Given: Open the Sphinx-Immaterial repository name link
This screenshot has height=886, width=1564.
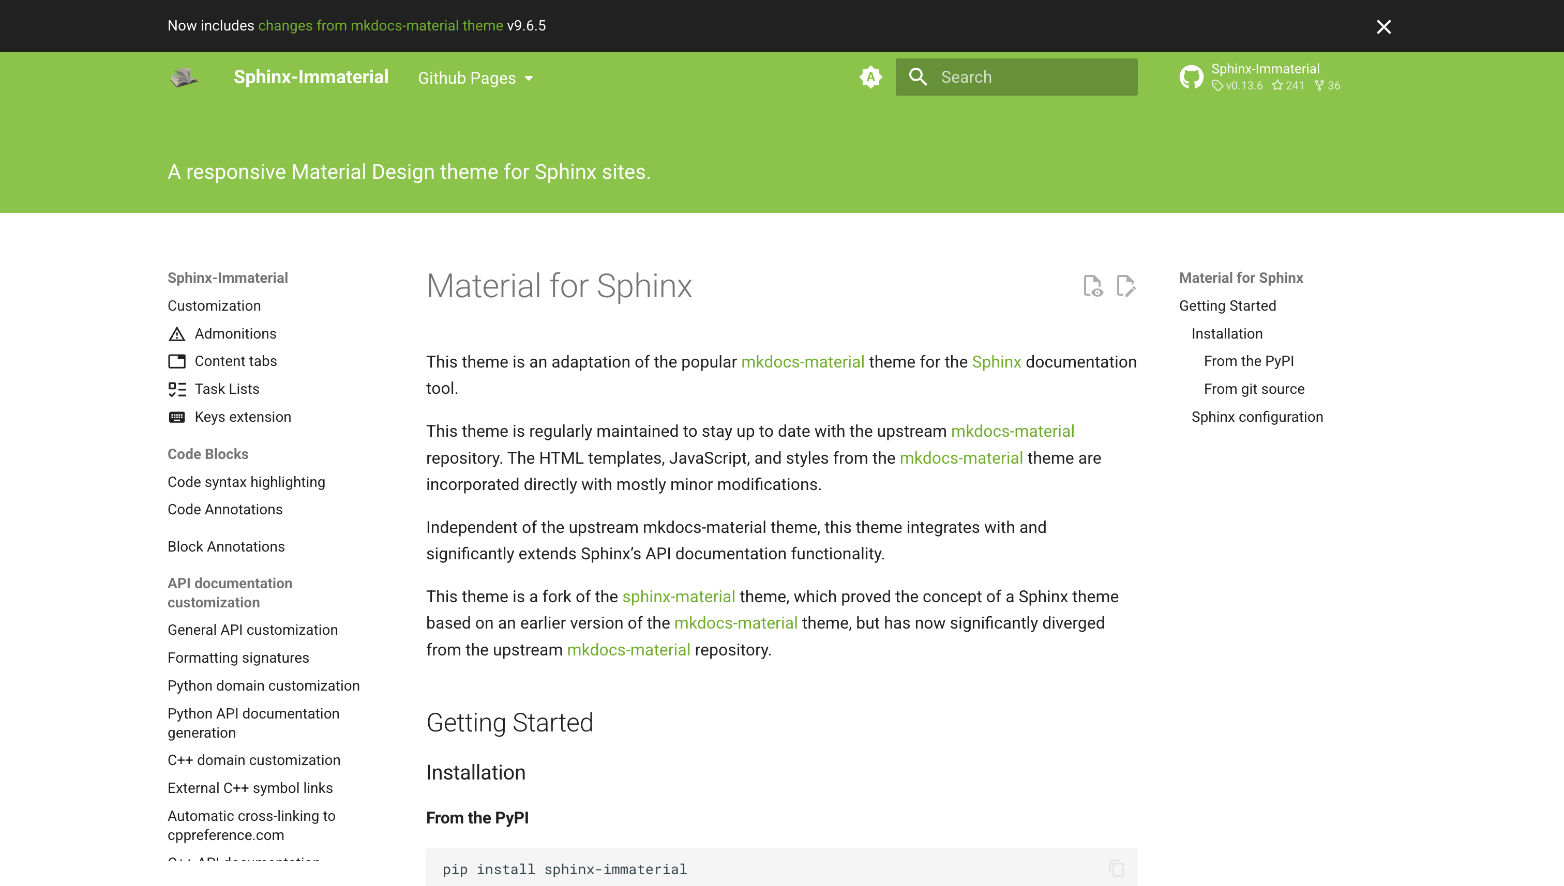Looking at the screenshot, I should pos(1265,69).
